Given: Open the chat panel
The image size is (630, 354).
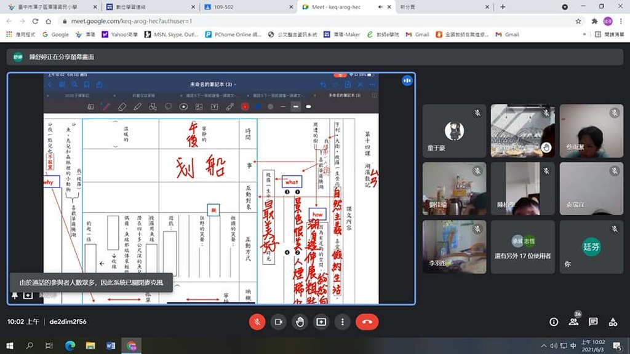Looking at the screenshot, I should coord(593,322).
